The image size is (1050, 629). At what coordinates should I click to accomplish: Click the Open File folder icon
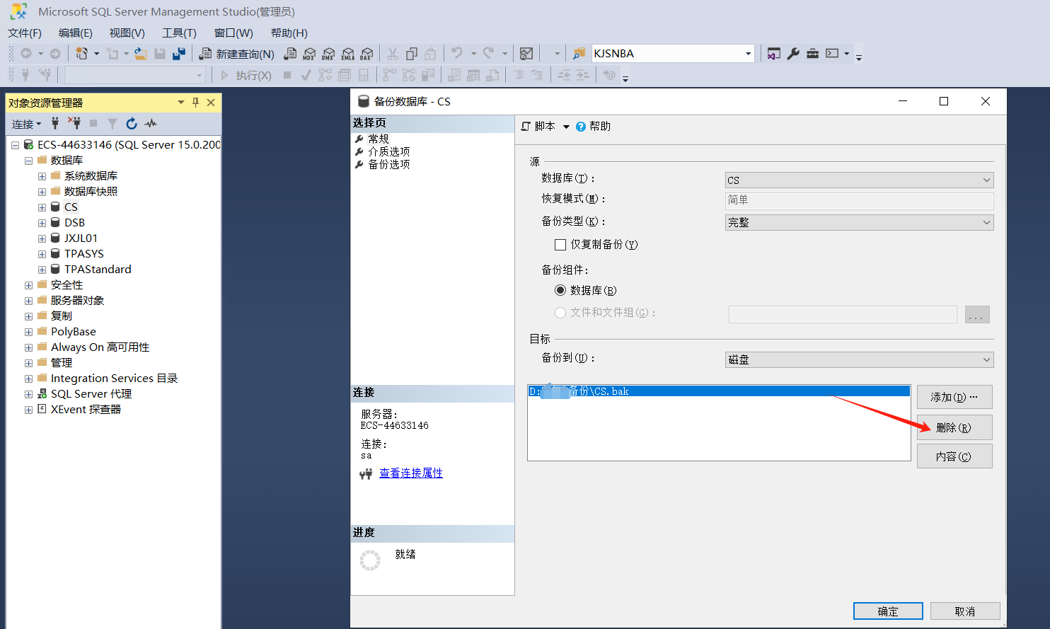141,54
